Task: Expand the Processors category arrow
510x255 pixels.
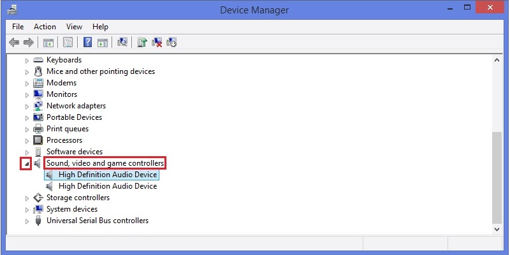Action: pyautogui.click(x=27, y=141)
